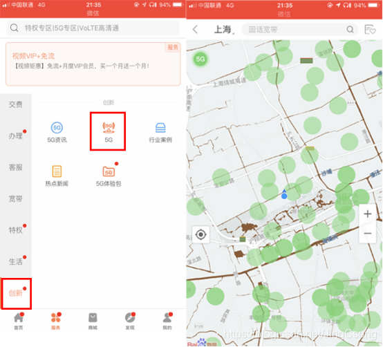Zoom out the map with minus
Screen dimensions: 383x347
(x=367, y=234)
